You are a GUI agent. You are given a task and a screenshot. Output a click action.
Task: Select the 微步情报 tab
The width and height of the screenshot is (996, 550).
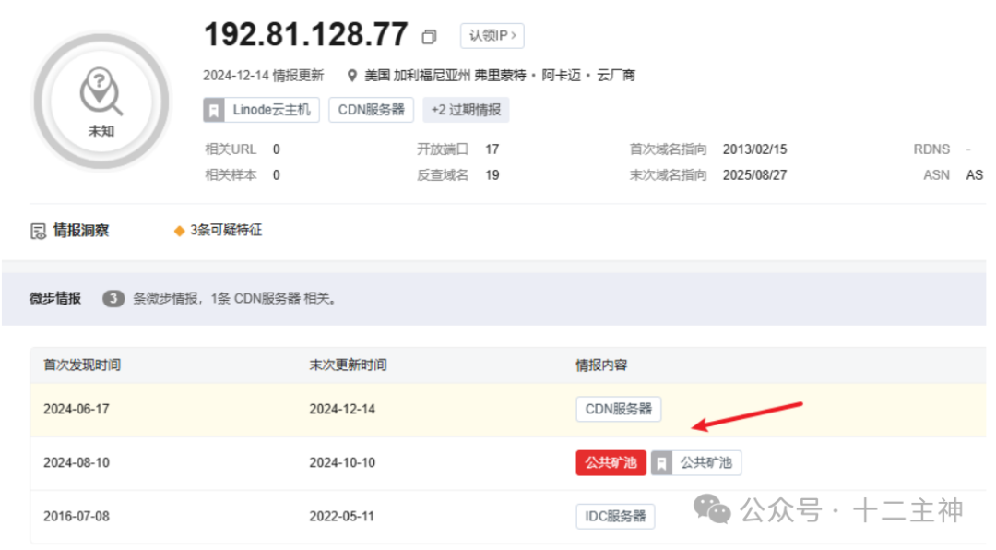(55, 298)
